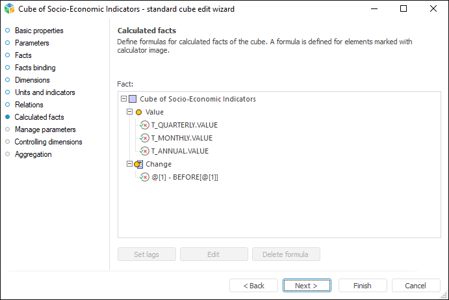Click the cube icon beside root node

click(133, 100)
